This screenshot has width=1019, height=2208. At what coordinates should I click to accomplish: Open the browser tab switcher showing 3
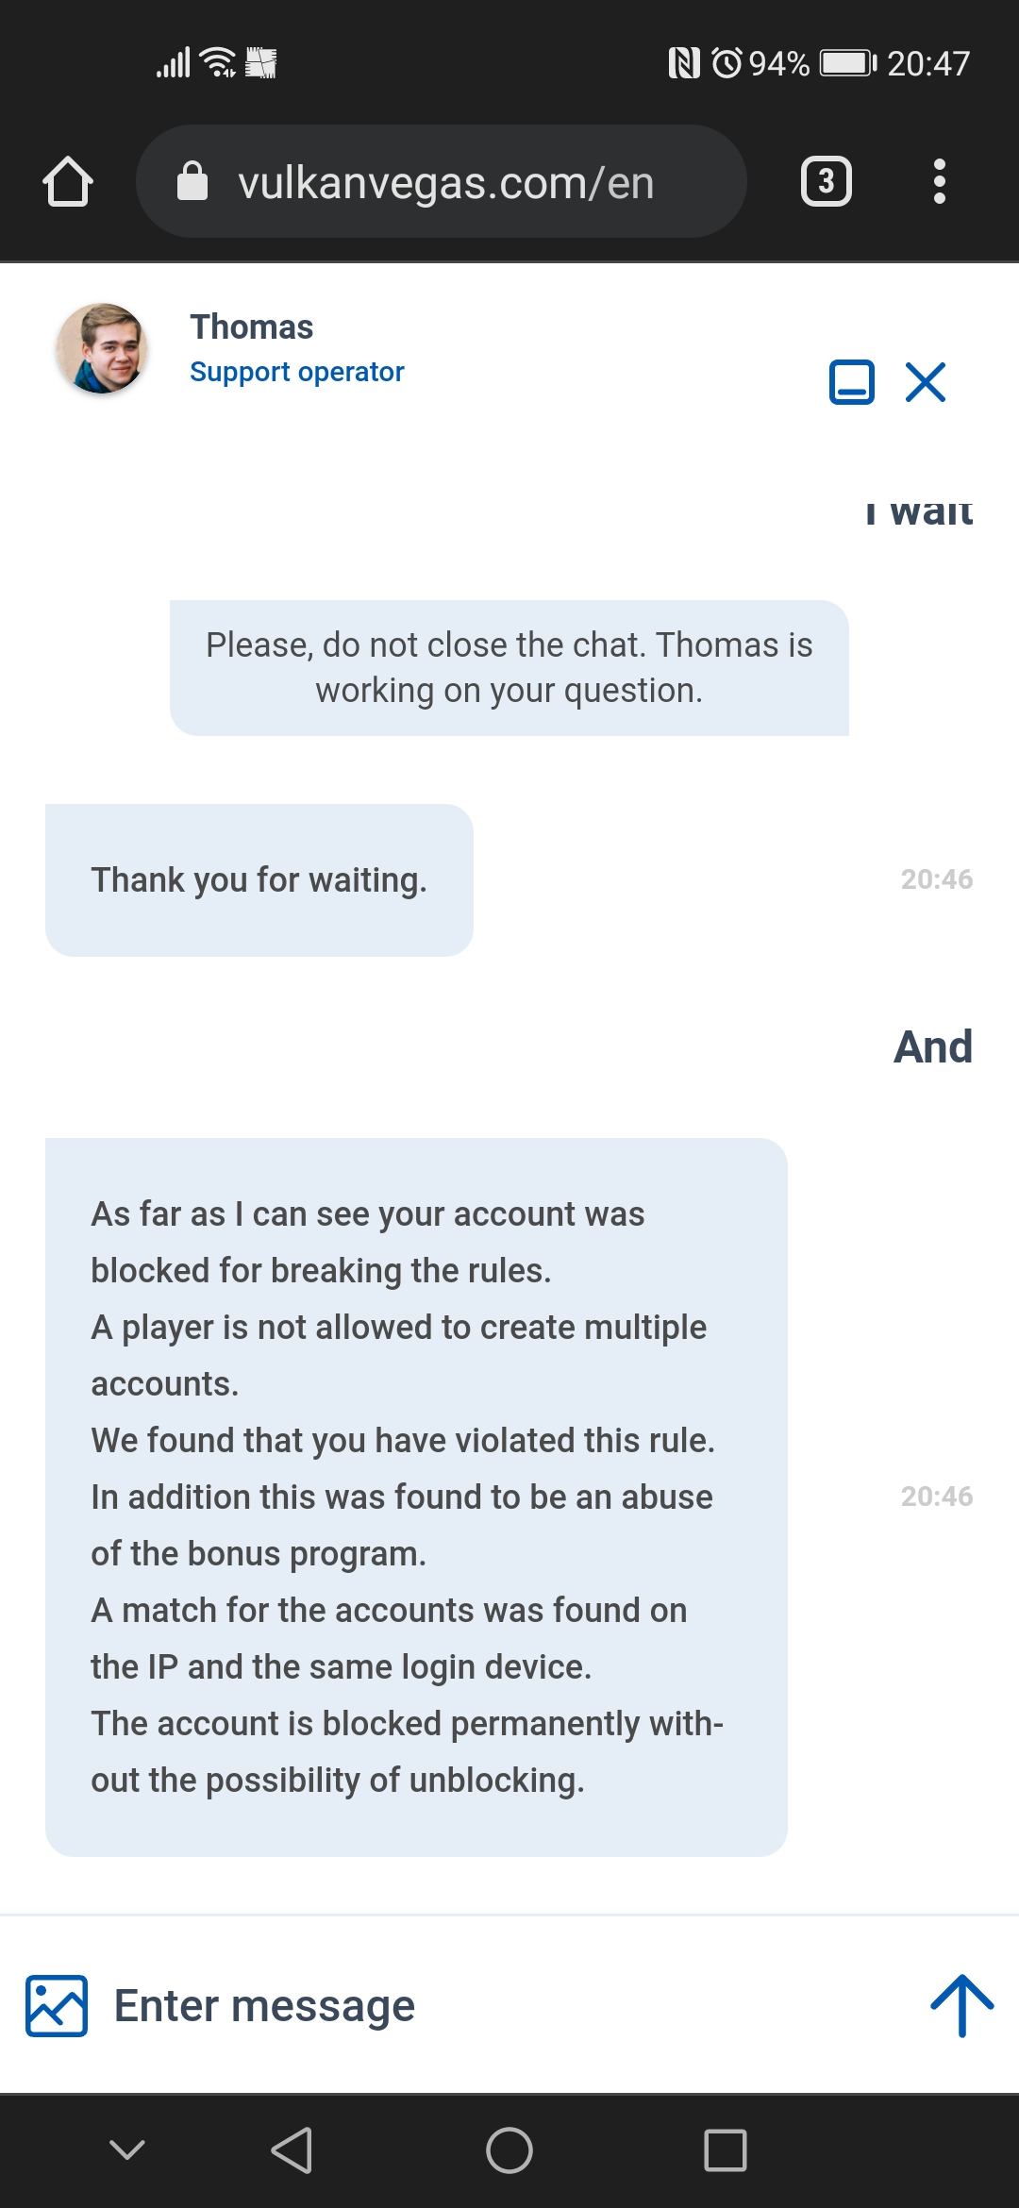click(826, 181)
